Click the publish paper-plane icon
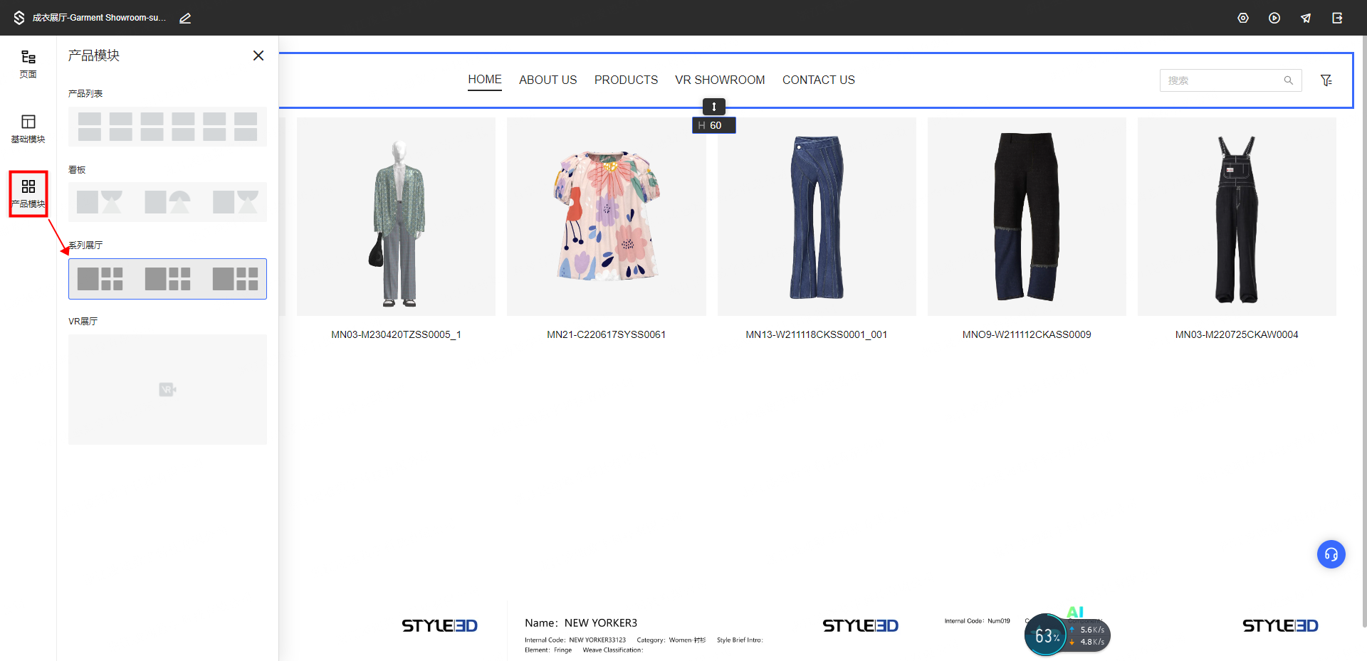 1306,18
